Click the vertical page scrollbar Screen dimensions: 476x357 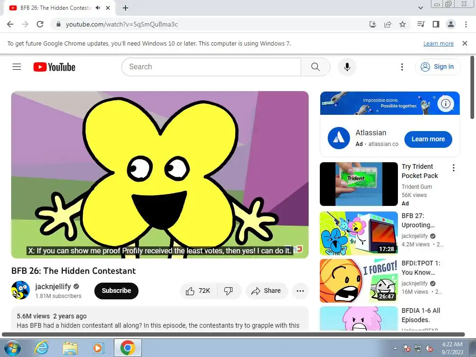point(472,87)
